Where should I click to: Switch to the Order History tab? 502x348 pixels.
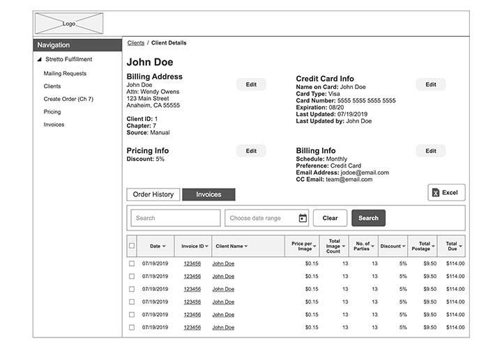[153, 194]
